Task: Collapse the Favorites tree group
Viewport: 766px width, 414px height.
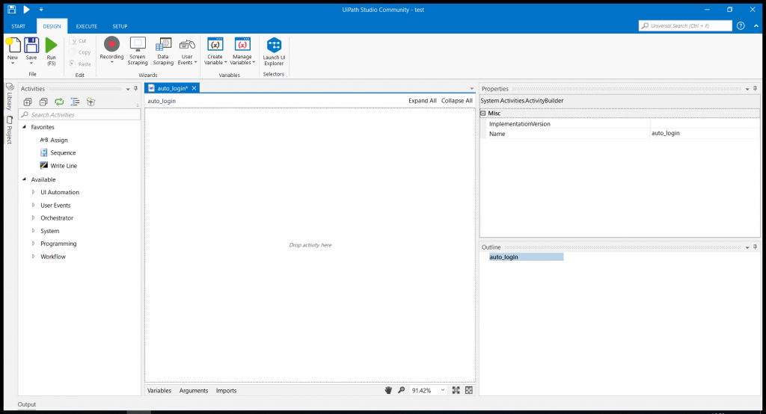Action: click(25, 127)
